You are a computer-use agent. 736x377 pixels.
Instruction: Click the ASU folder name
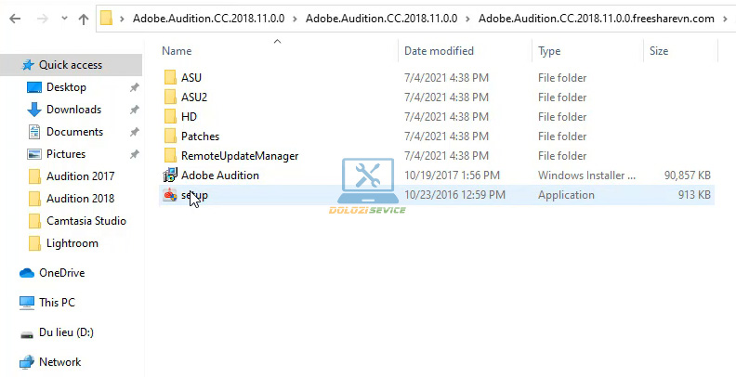[191, 77]
